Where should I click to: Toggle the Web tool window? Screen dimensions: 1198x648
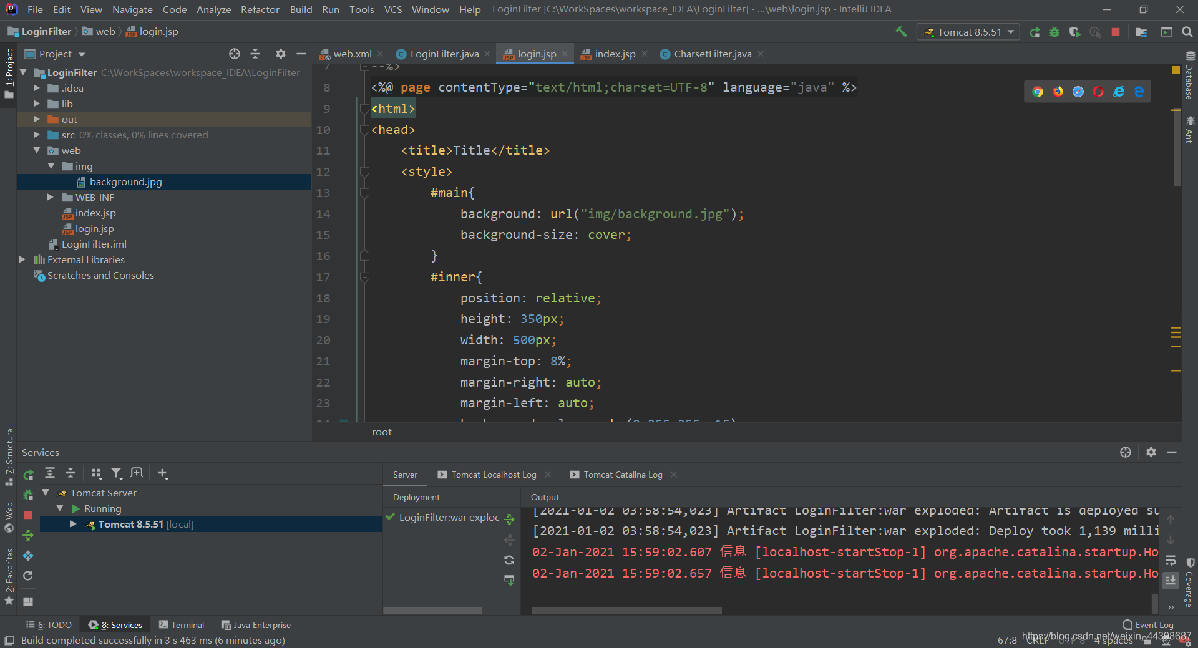pos(9,517)
